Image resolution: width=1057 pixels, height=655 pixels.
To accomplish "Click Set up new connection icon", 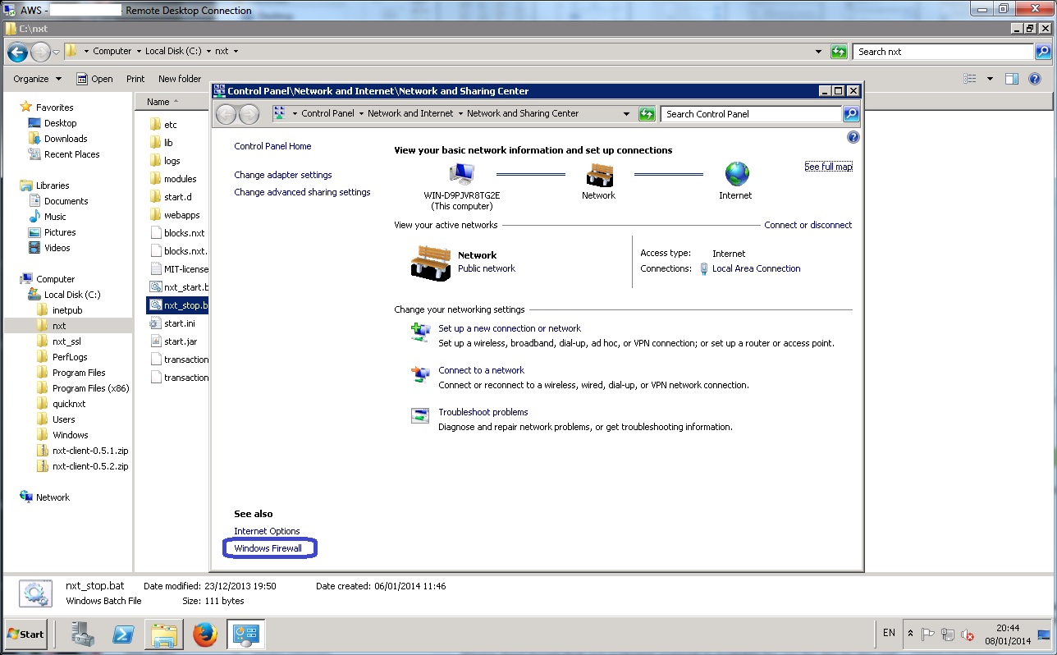I will click(x=420, y=332).
